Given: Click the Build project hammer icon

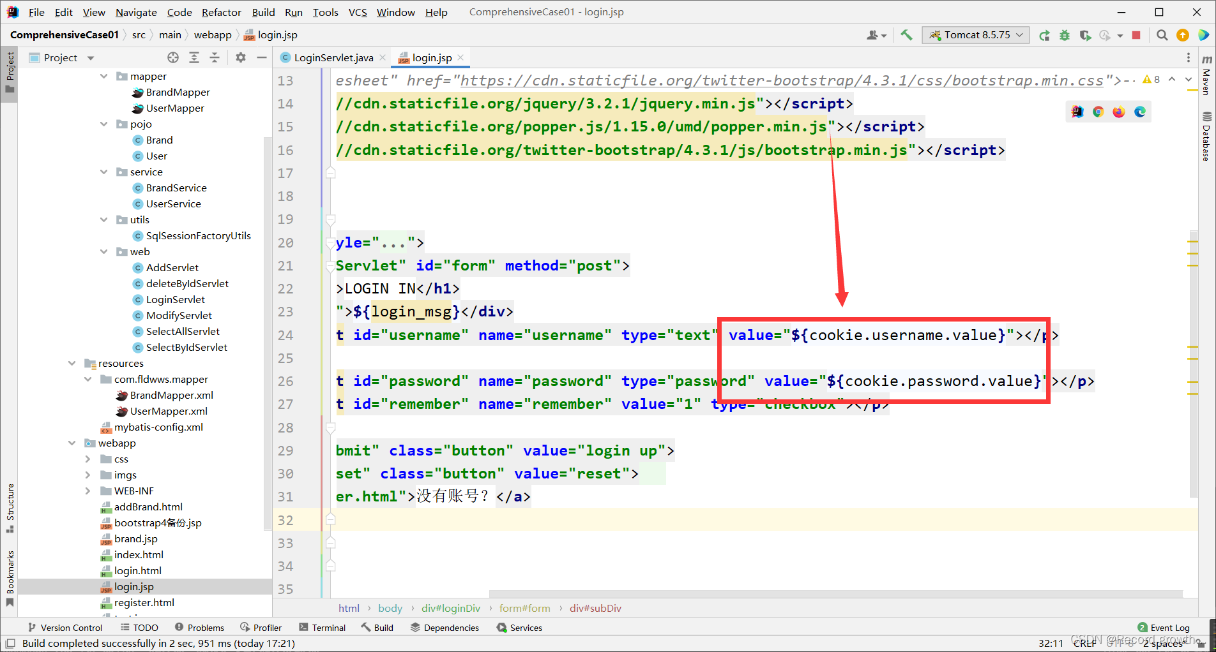Looking at the screenshot, I should tap(906, 35).
